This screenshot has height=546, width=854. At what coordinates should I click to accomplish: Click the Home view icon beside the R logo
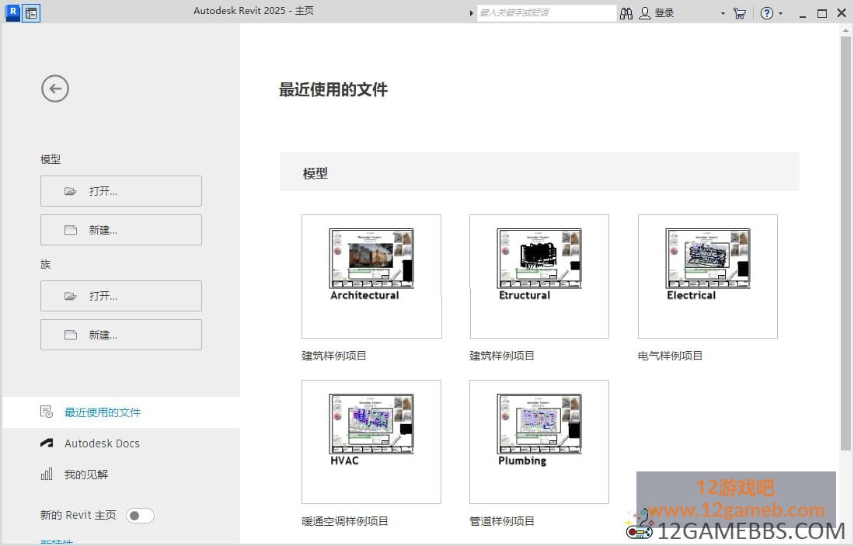coord(31,13)
